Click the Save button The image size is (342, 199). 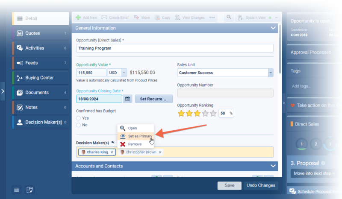click(230, 185)
